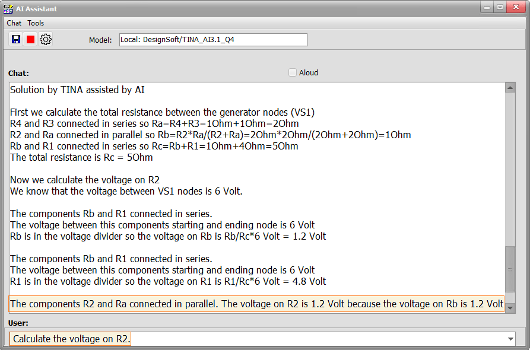
Task: Click the chat vertical scrollbar thumb
Action: 510,269
